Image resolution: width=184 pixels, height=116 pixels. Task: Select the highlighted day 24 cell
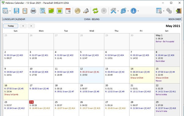(x=41, y=108)
